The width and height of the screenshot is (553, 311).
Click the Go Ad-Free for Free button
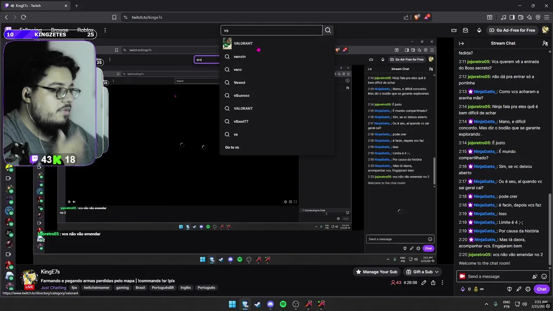[512, 30]
